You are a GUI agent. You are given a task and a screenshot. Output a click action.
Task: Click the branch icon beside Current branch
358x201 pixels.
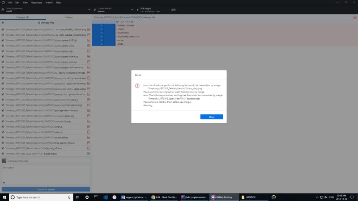(95, 10)
